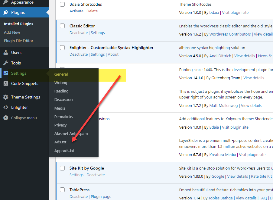Click the Collapse menu text
Image resolution: width=273 pixels, height=200 pixels.
point(24,118)
